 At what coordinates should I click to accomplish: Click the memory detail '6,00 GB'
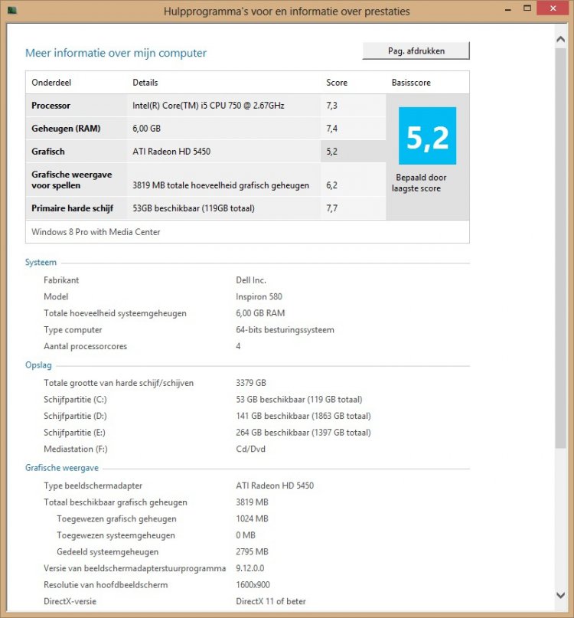tap(146, 129)
